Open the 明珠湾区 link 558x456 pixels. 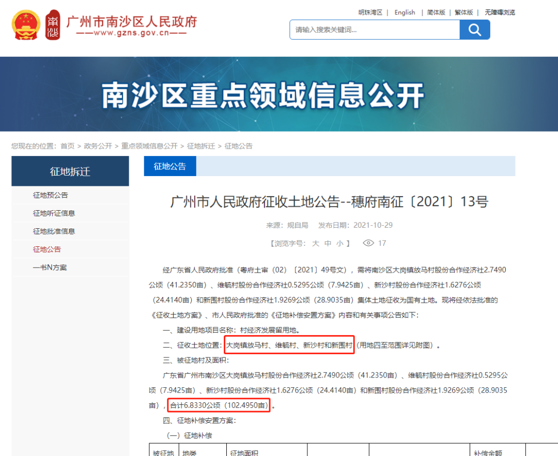click(370, 12)
